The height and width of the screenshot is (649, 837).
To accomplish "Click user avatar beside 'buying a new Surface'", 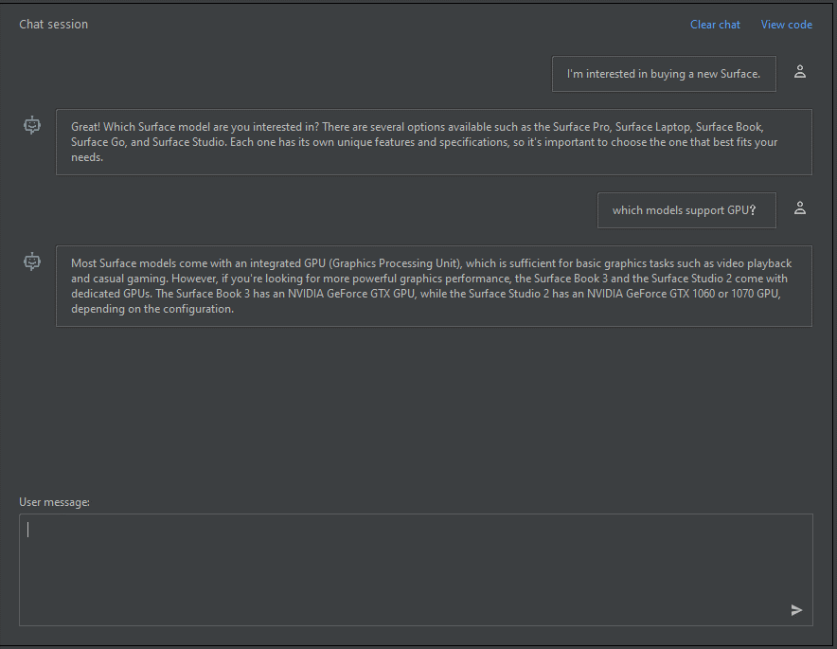I will tap(800, 72).
